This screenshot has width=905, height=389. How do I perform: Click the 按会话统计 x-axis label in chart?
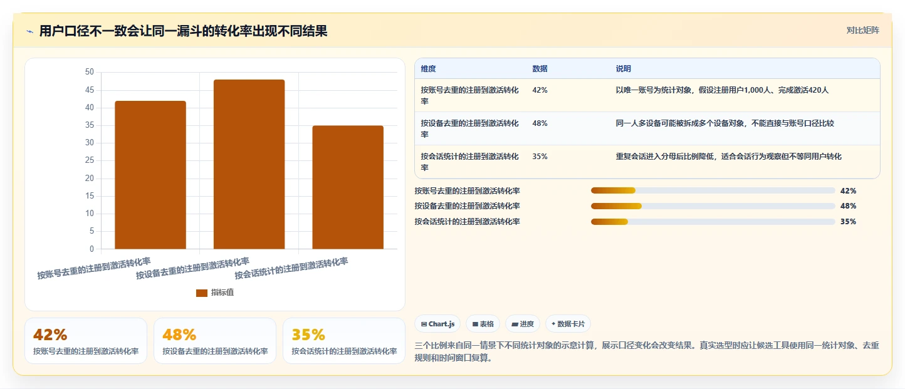[291, 268]
